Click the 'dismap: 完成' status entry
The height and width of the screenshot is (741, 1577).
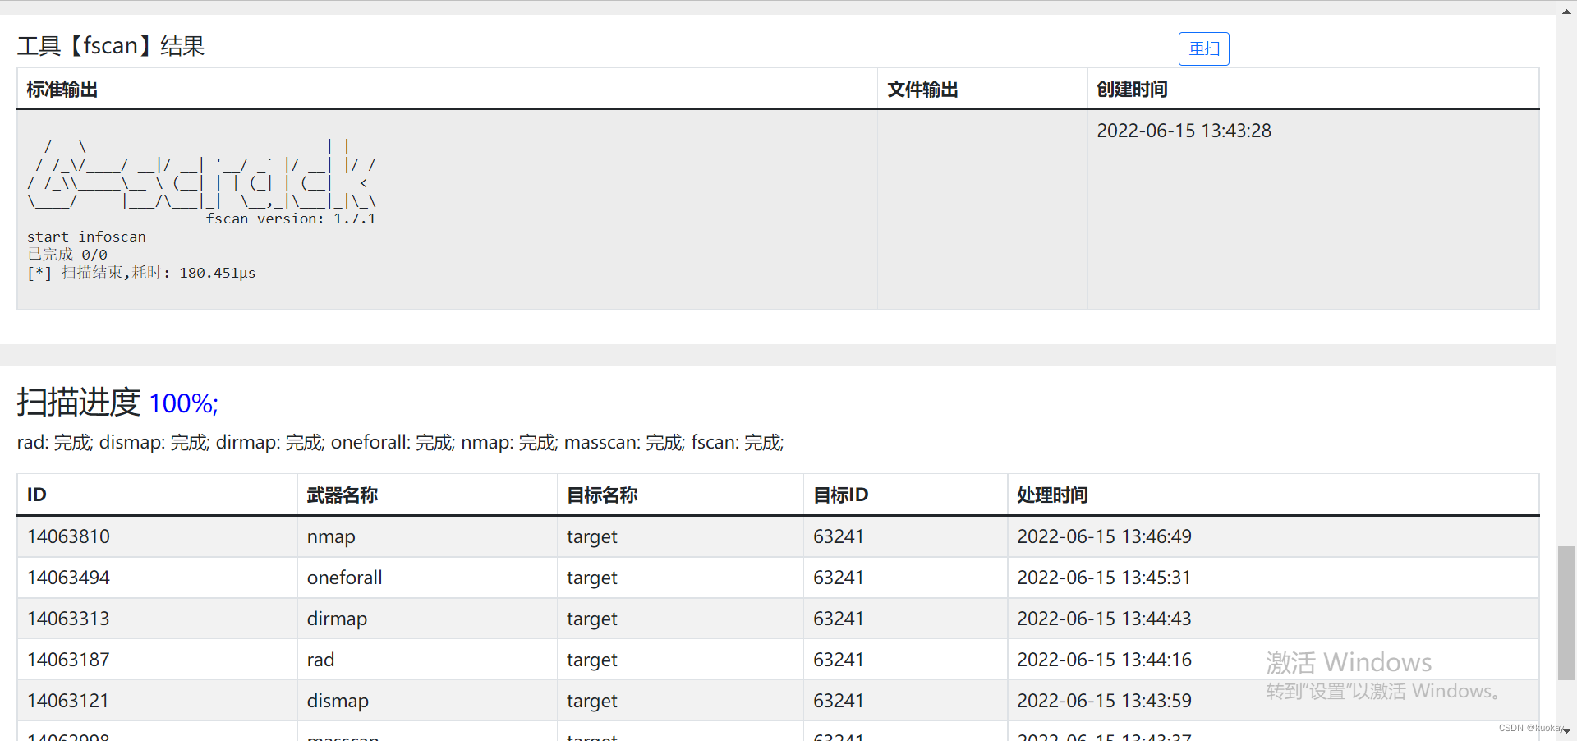click(154, 443)
